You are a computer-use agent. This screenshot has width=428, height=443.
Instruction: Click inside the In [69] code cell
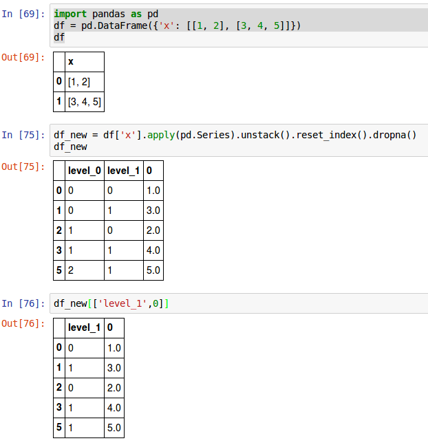pos(239,25)
